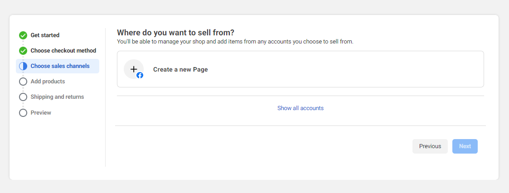Click the empty circle beside Shipping and returns
Image resolution: width=509 pixels, height=193 pixels.
23,97
